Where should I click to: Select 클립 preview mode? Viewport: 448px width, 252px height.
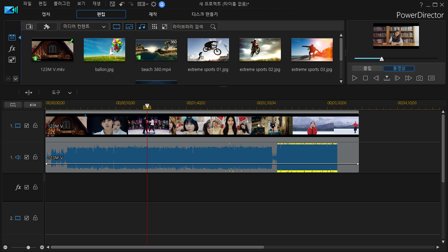click(367, 69)
